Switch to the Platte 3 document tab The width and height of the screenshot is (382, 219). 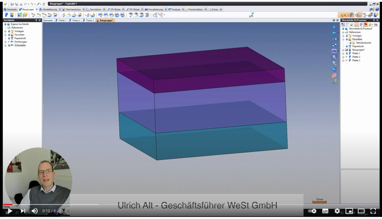pos(88,20)
